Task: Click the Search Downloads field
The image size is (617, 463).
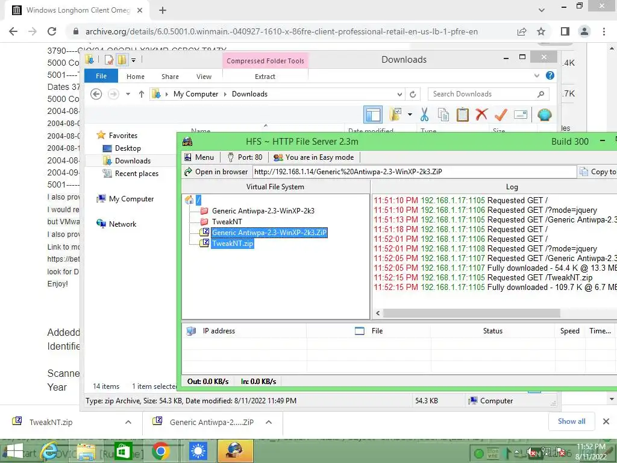Action: click(488, 94)
